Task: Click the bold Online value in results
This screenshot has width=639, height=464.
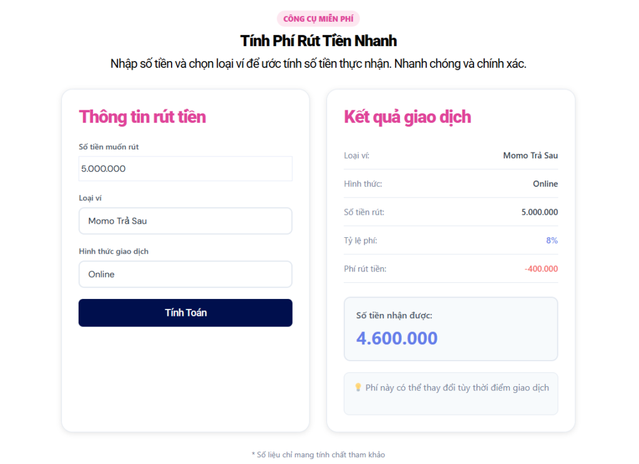Action: pos(545,184)
